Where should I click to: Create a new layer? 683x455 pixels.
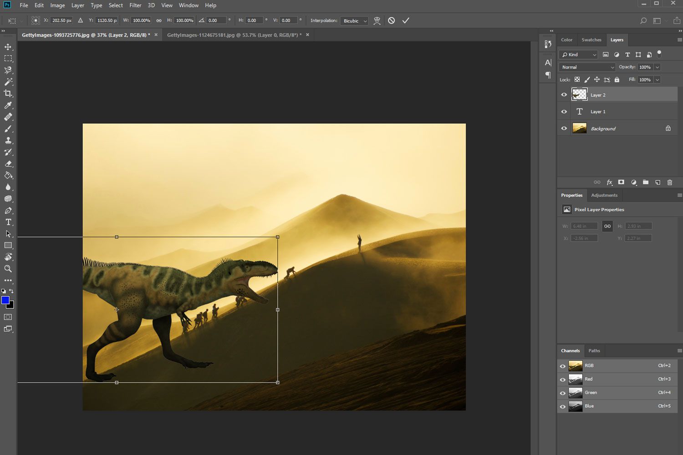658,182
